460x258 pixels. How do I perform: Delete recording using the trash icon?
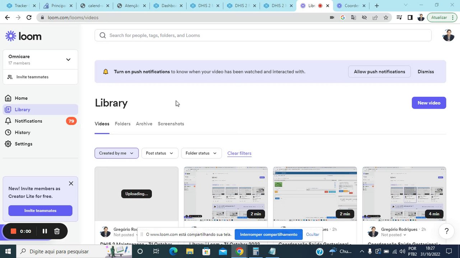[x=57, y=231]
